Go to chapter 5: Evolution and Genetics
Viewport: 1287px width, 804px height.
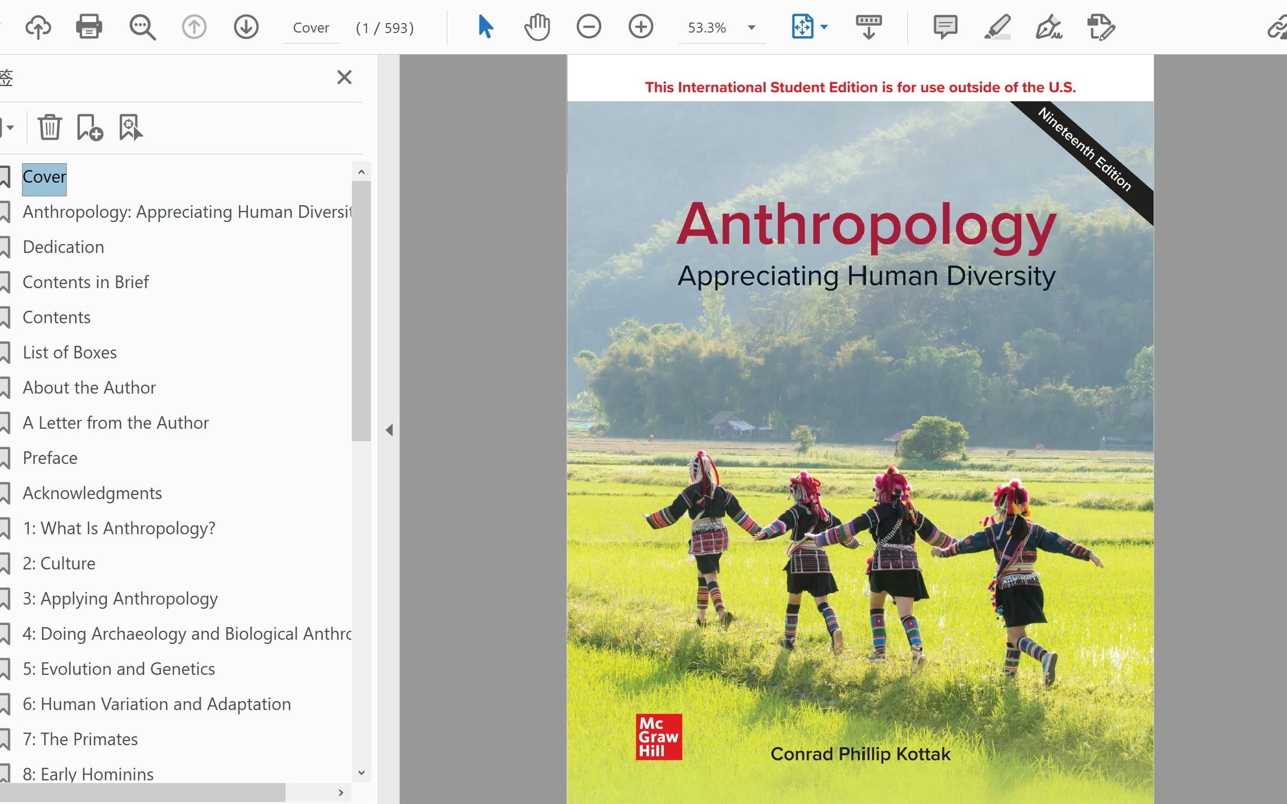pos(119,669)
